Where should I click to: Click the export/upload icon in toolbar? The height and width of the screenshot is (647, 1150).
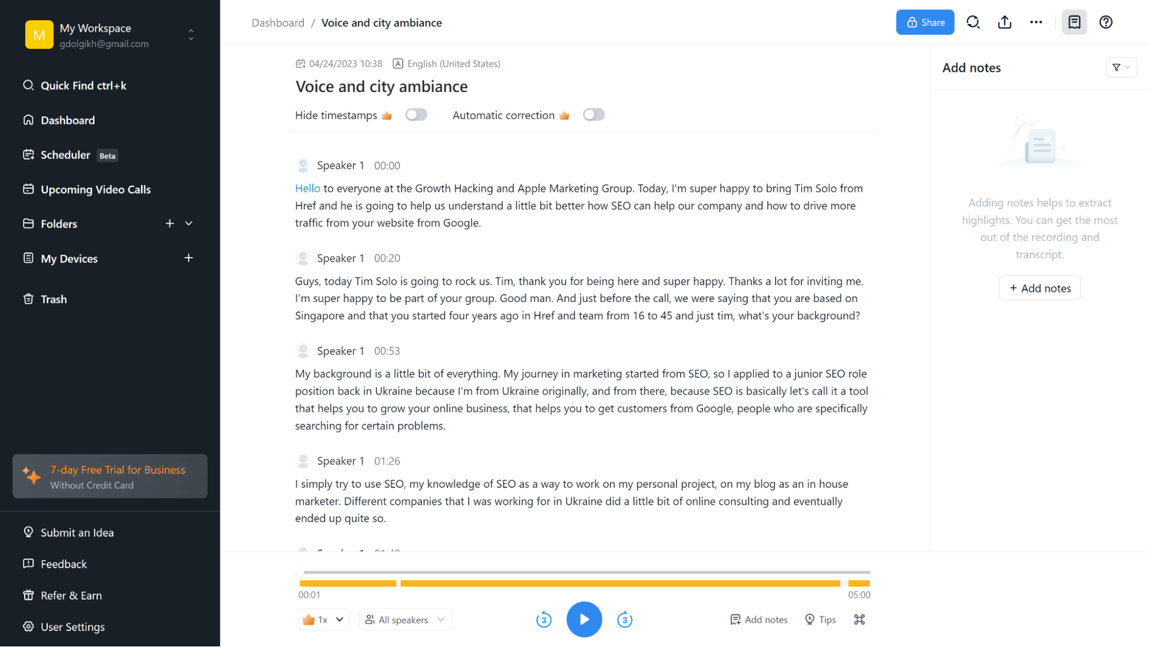coord(1004,22)
